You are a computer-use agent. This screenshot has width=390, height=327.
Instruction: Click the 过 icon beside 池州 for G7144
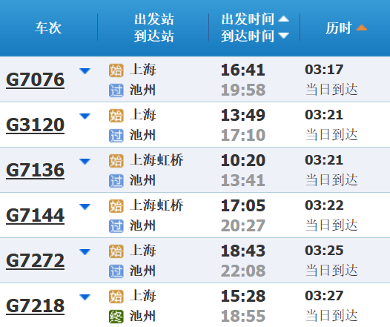coord(116,226)
